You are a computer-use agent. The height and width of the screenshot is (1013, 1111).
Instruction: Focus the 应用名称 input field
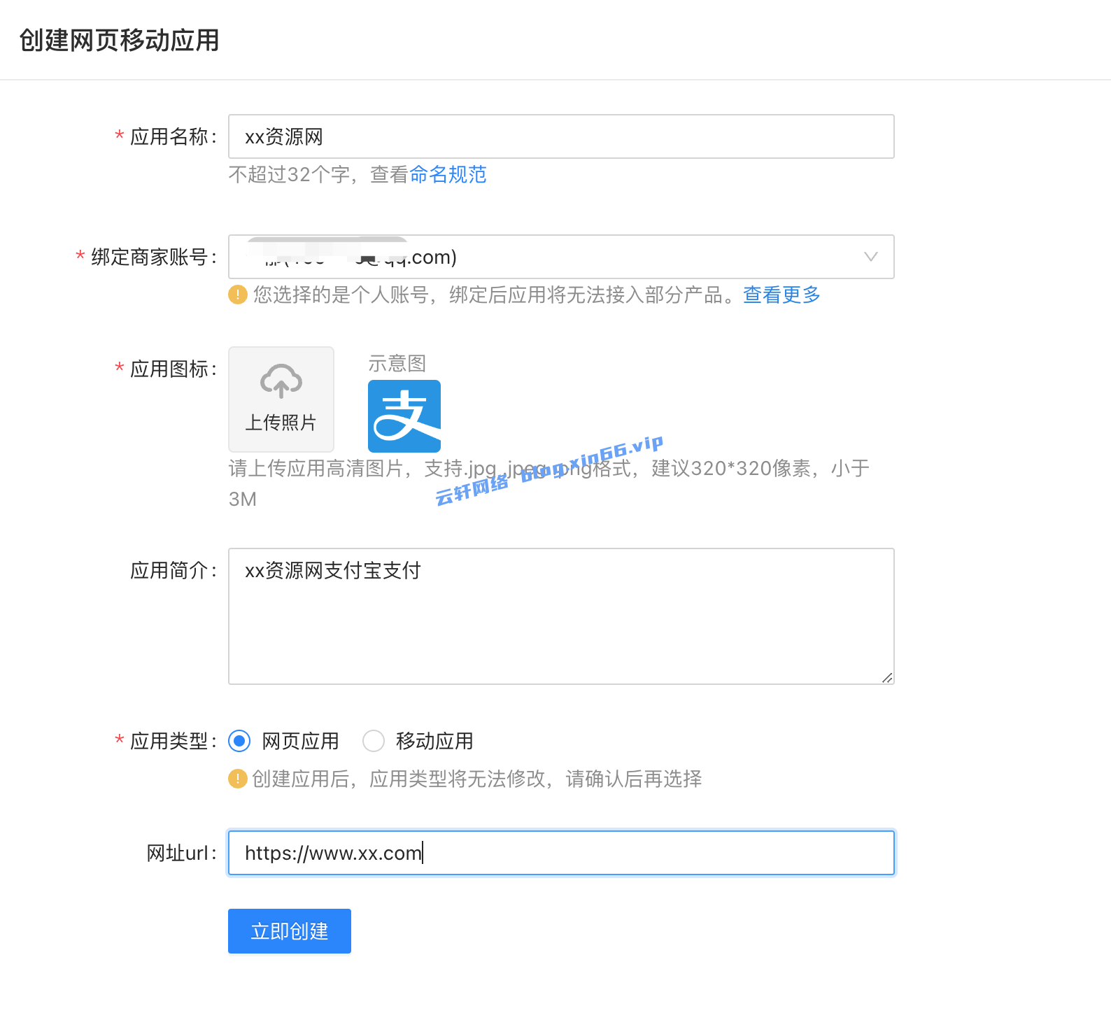pos(561,136)
